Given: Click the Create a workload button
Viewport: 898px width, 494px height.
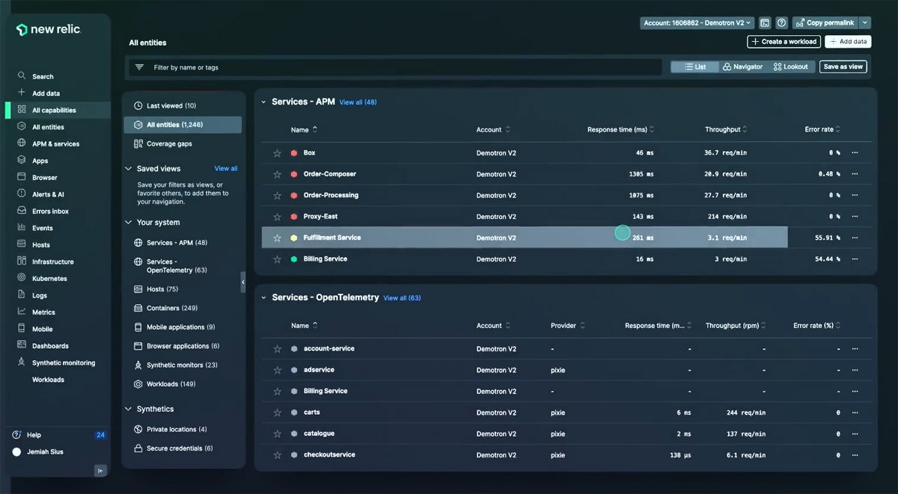Looking at the screenshot, I should coord(783,41).
